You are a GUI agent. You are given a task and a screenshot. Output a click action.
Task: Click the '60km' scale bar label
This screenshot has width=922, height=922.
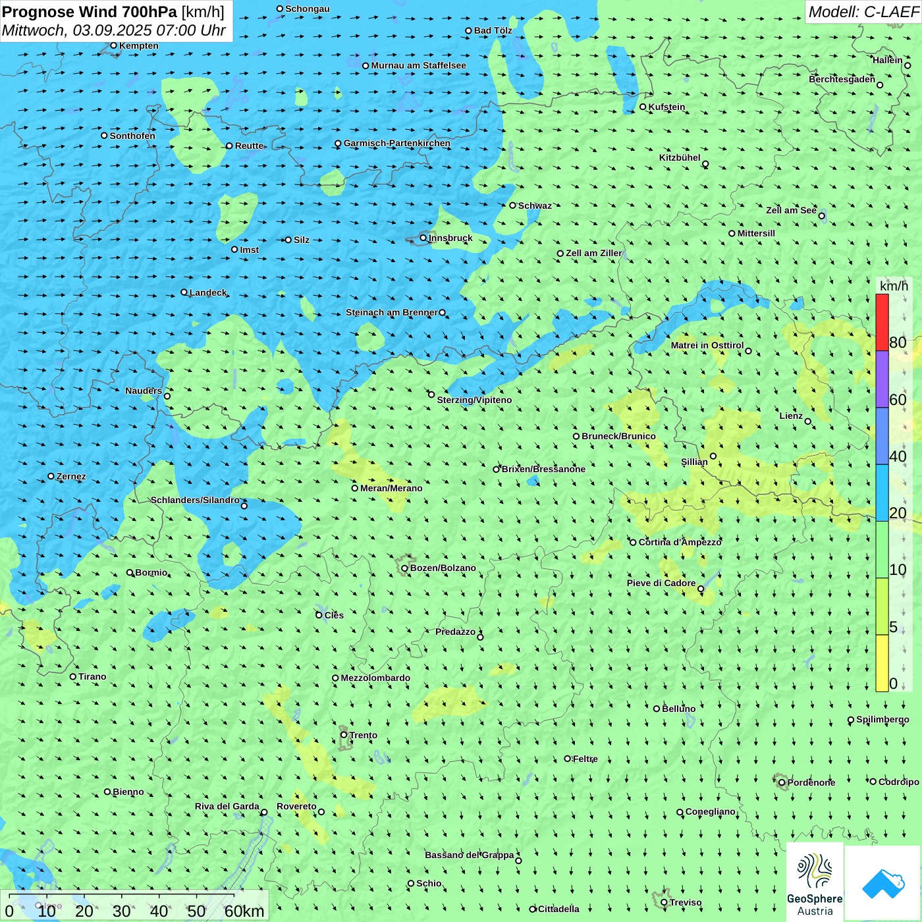[x=244, y=911]
